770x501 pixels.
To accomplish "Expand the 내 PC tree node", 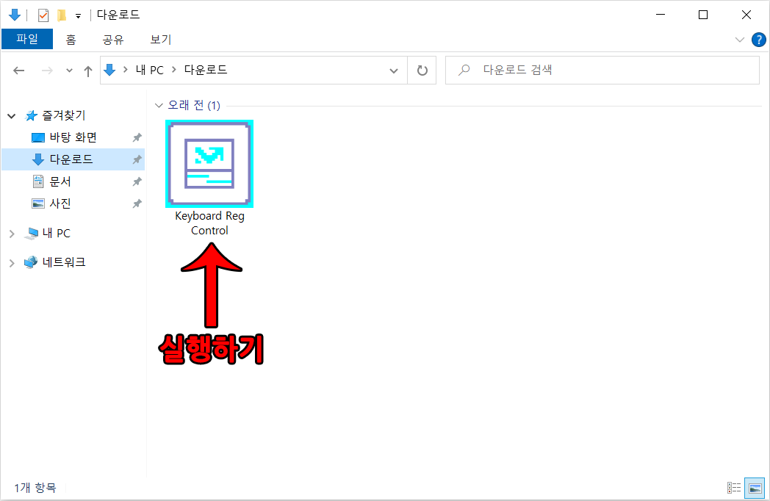I will point(12,234).
